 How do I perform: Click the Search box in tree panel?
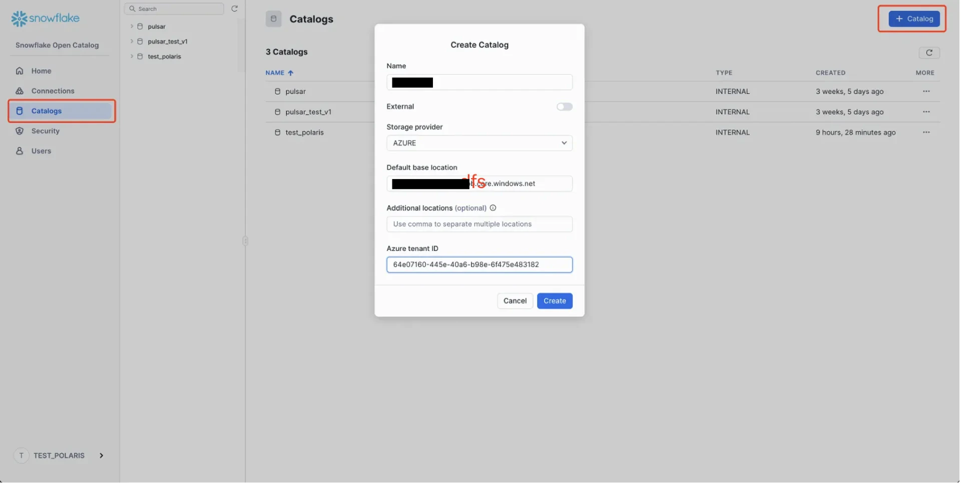coord(174,8)
